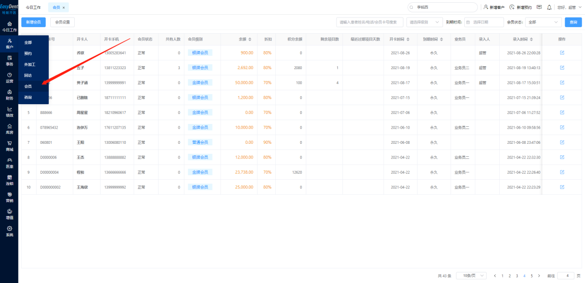This screenshot has height=283, width=585.
Task: Click the 普通会员 tag in 王阳's row
Action: [200, 142]
